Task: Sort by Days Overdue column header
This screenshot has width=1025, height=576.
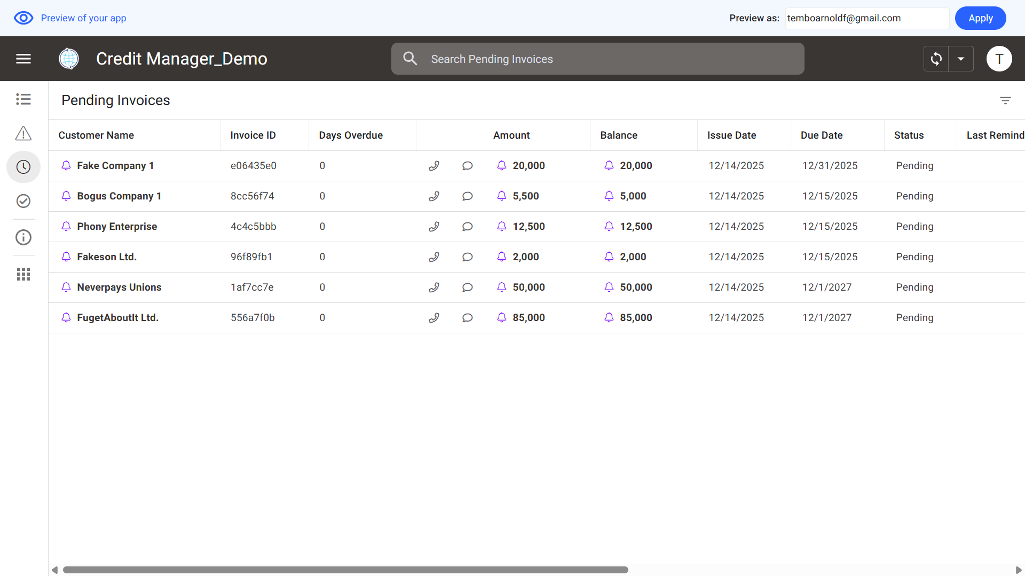Action: [x=351, y=135]
